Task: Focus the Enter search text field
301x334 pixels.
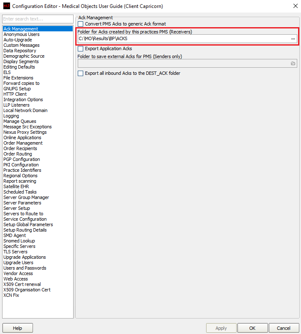Action: coord(38,19)
